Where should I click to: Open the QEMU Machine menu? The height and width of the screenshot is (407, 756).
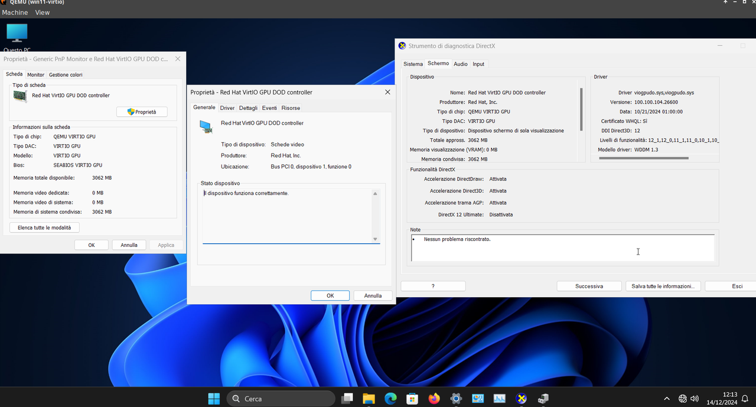pos(15,12)
